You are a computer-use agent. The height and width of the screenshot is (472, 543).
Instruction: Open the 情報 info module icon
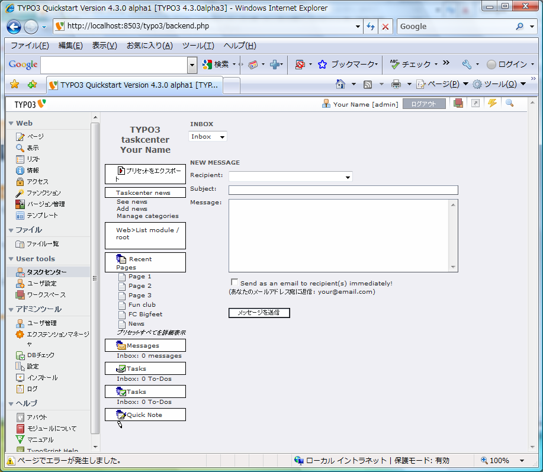20,171
